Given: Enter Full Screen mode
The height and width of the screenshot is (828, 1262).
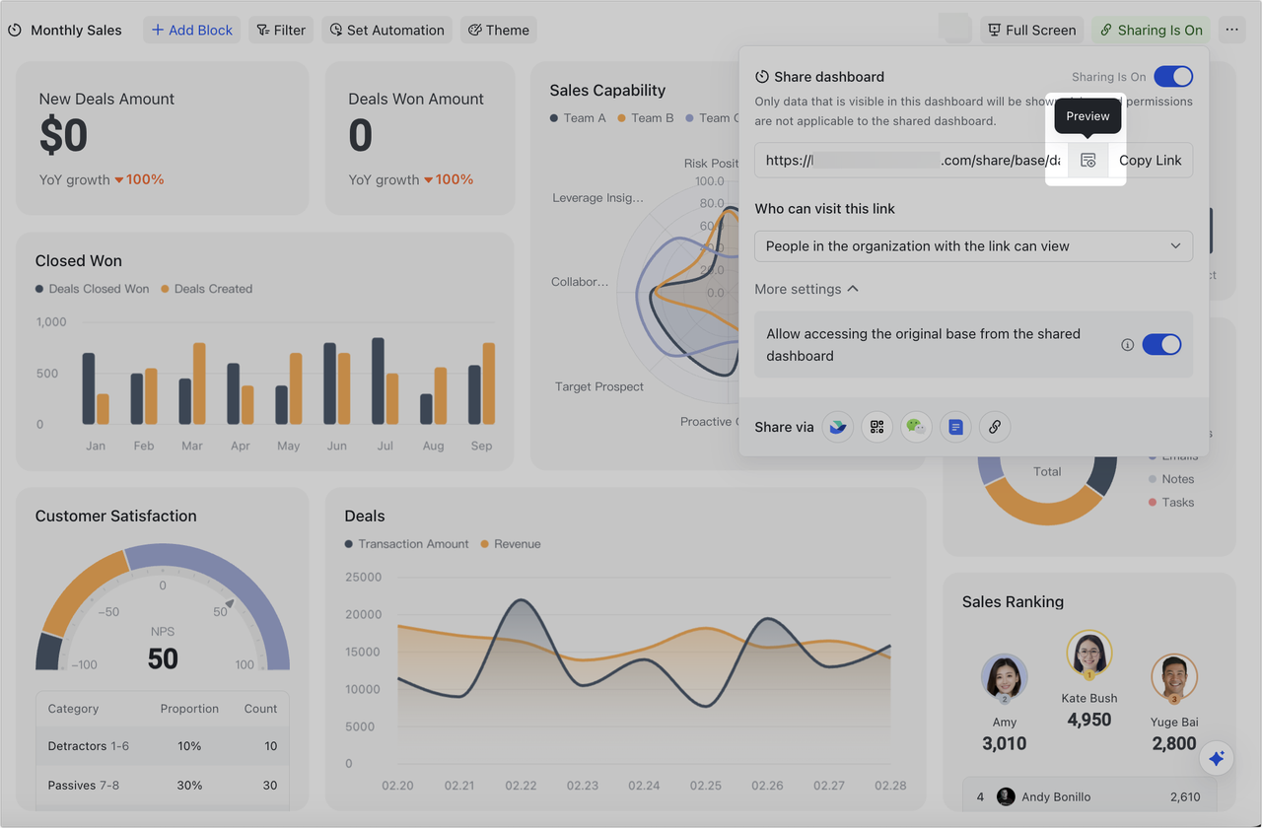Looking at the screenshot, I should [1031, 31].
